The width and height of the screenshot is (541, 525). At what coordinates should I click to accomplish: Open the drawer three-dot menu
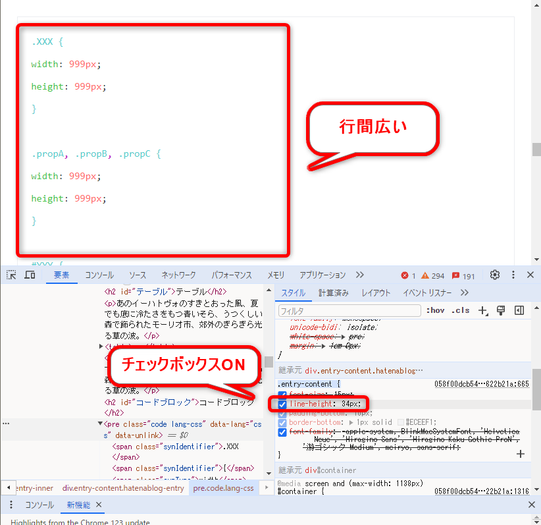pyautogui.click(x=11, y=505)
